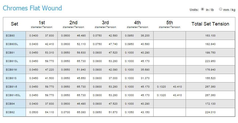Click the 5th string column header

pyautogui.click(x=170, y=24)
